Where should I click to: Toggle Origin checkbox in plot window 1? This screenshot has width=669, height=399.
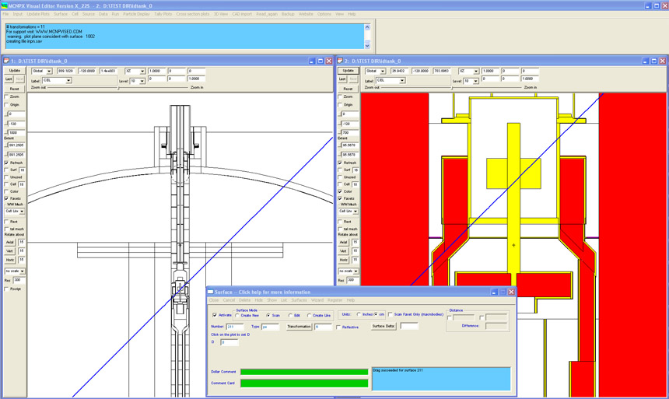(x=6, y=104)
